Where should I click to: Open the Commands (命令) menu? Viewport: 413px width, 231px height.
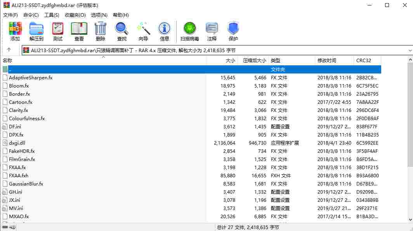(x=31, y=15)
